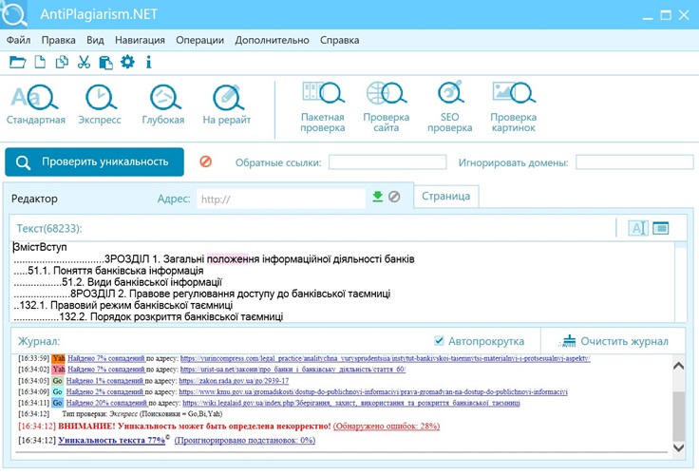The height and width of the screenshot is (475, 699).
Task: Open SEO проверка tool
Action: [450, 107]
